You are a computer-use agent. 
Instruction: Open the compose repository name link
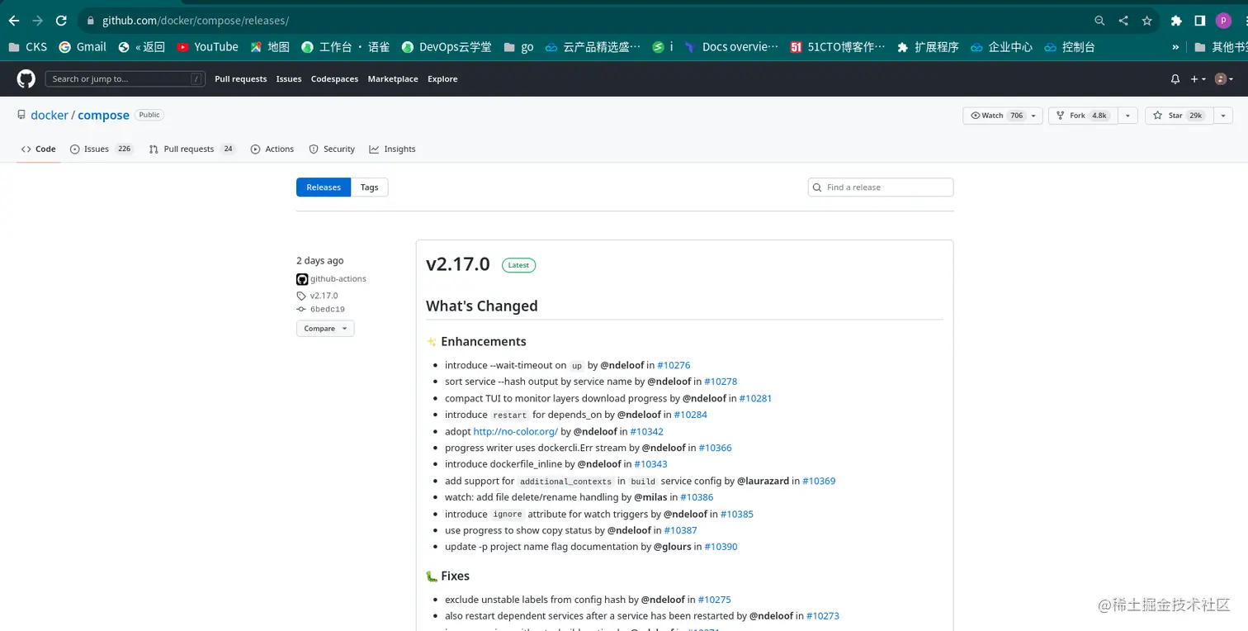(103, 116)
